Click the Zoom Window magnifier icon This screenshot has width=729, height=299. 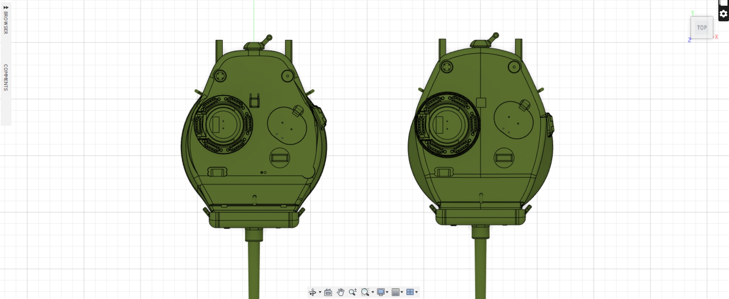(365, 292)
